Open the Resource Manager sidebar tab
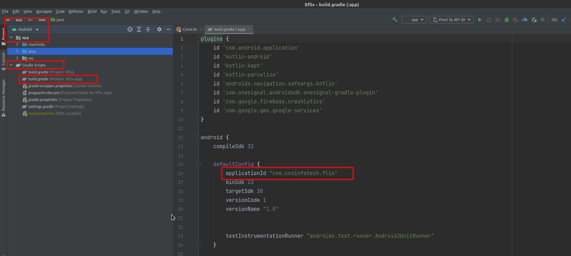 pos(3,98)
